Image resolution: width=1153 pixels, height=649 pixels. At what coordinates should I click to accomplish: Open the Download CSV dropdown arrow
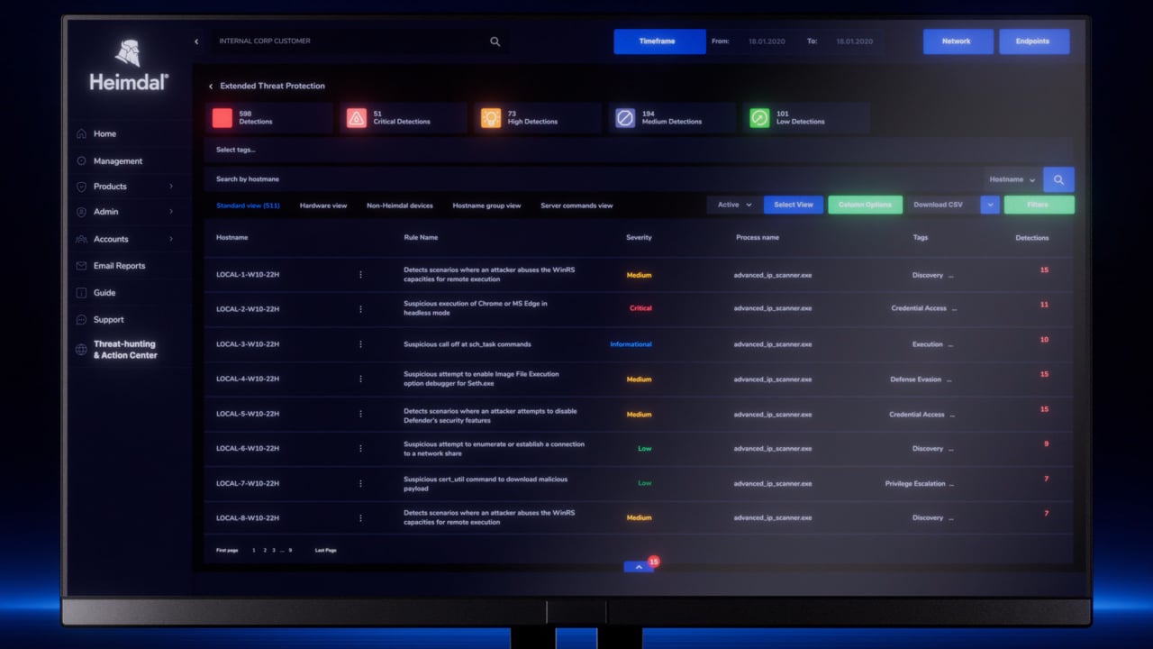click(x=990, y=205)
